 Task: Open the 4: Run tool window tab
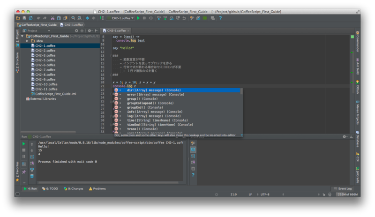pos(30,189)
